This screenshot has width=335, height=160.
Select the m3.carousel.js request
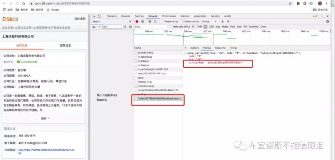(x=158, y=86)
